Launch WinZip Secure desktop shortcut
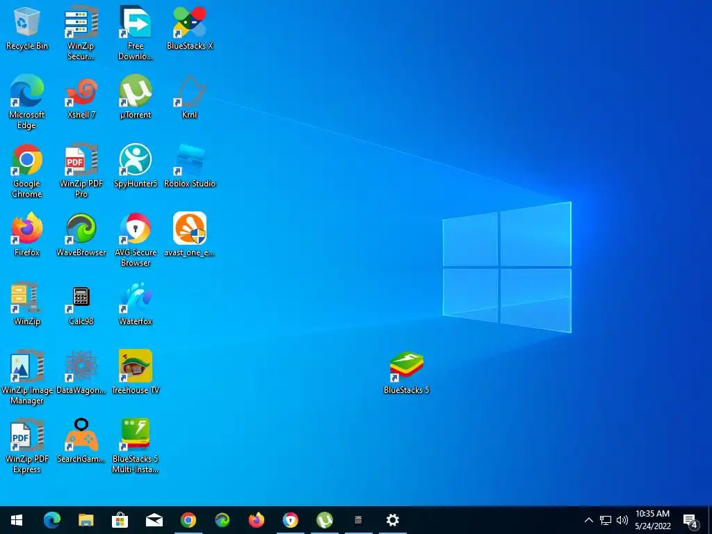The height and width of the screenshot is (534, 712). pos(81,33)
